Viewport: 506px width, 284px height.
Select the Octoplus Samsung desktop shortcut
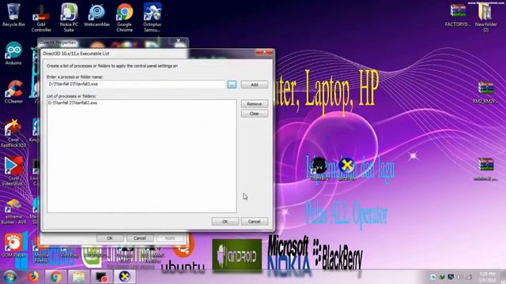(152, 17)
